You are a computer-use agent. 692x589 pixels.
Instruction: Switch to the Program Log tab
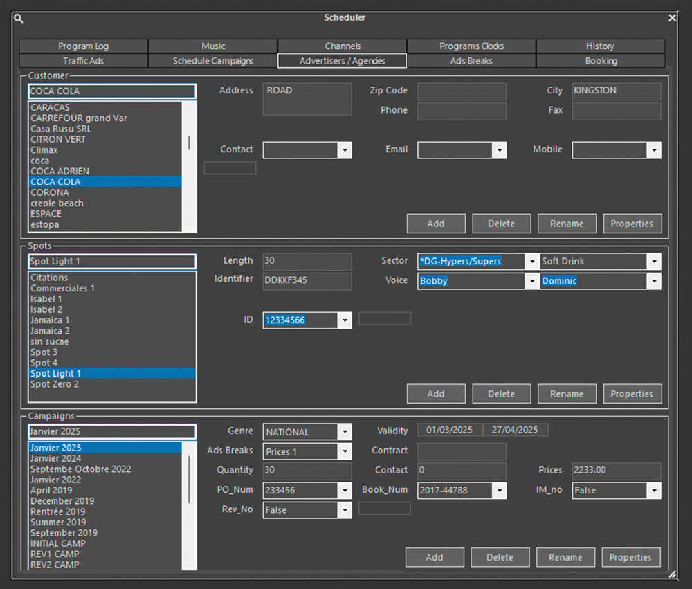click(x=83, y=46)
